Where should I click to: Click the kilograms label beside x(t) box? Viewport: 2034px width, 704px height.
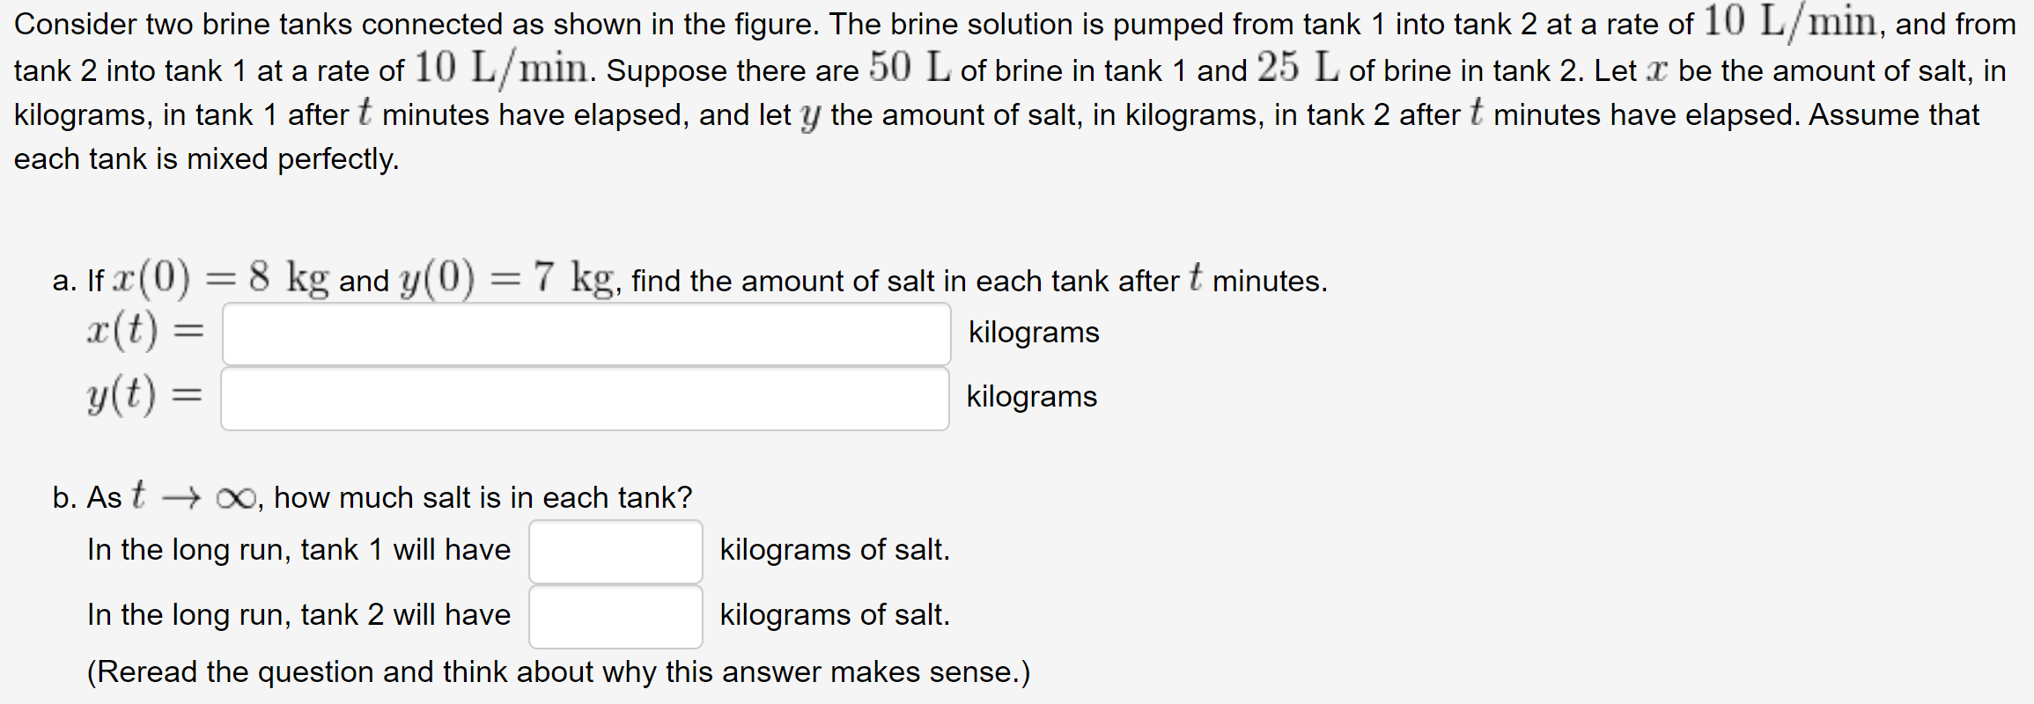pos(1034,333)
